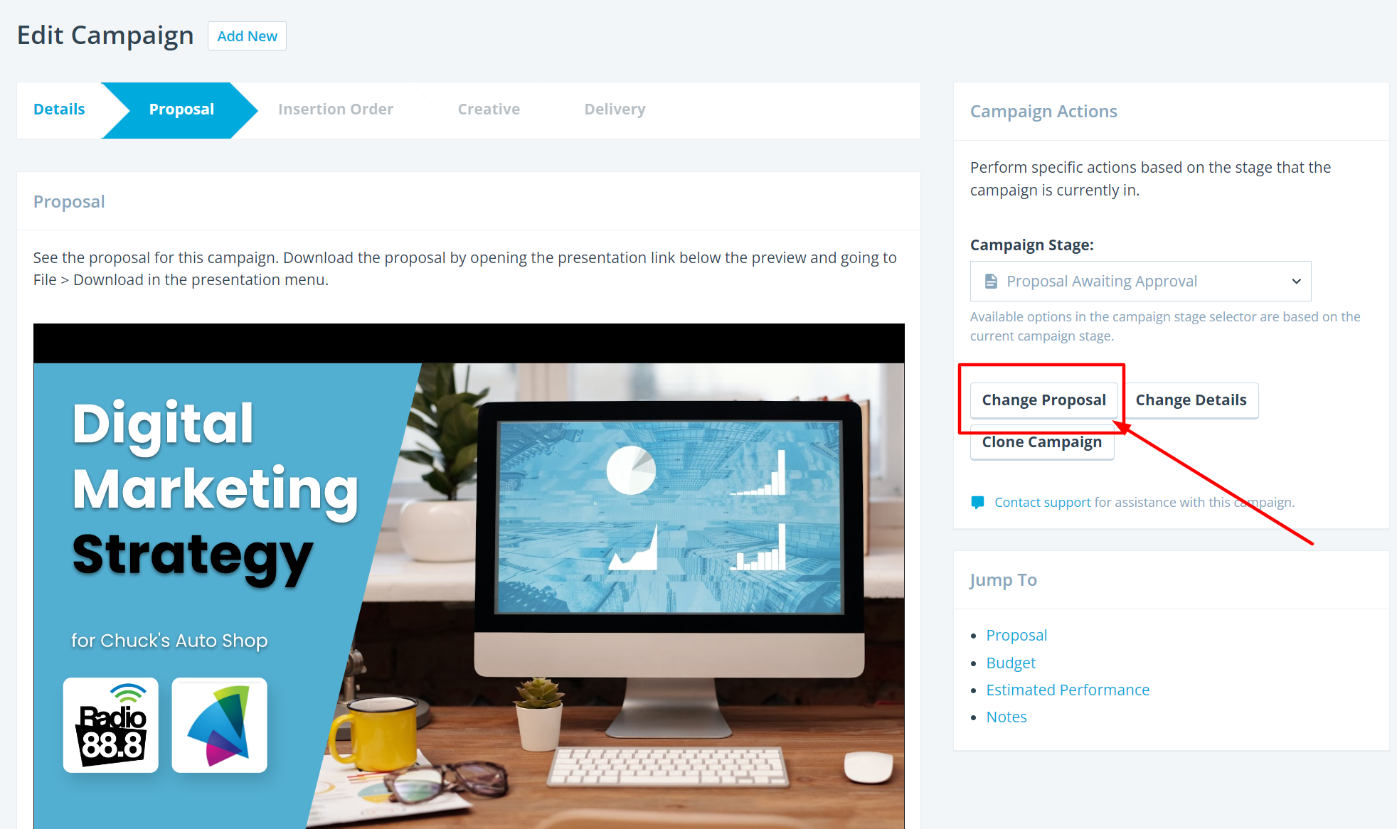Click the chat bubble support icon
The height and width of the screenshot is (829, 1397).
[x=977, y=503]
